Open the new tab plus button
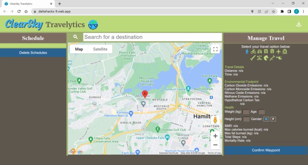This screenshot has width=308, height=165. tap(60, 4)
